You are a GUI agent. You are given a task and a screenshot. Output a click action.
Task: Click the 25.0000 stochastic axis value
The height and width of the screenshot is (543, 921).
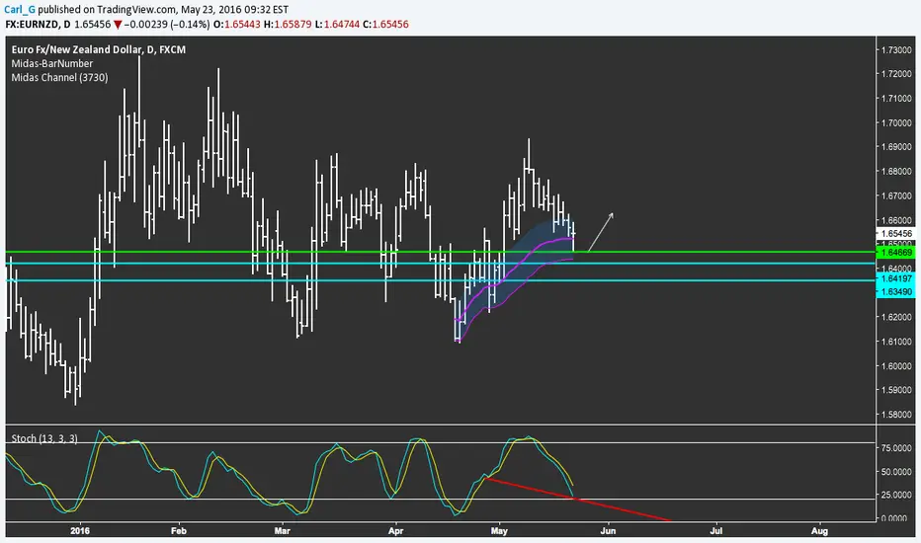(x=896, y=495)
